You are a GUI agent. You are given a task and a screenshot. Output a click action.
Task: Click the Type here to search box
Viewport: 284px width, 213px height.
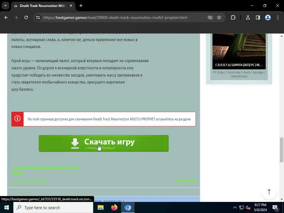pos(53,207)
